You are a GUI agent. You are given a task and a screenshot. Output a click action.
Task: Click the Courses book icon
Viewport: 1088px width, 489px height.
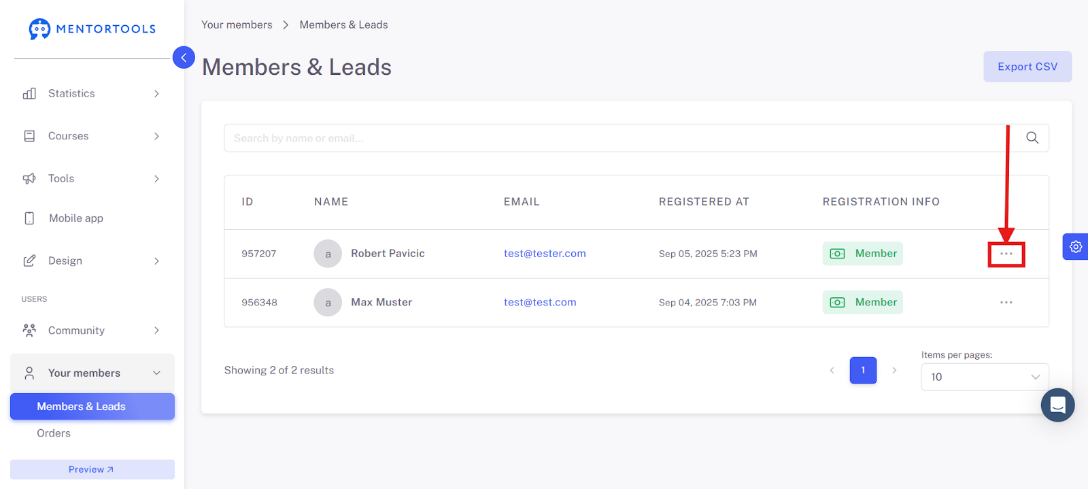(x=29, y=136)
